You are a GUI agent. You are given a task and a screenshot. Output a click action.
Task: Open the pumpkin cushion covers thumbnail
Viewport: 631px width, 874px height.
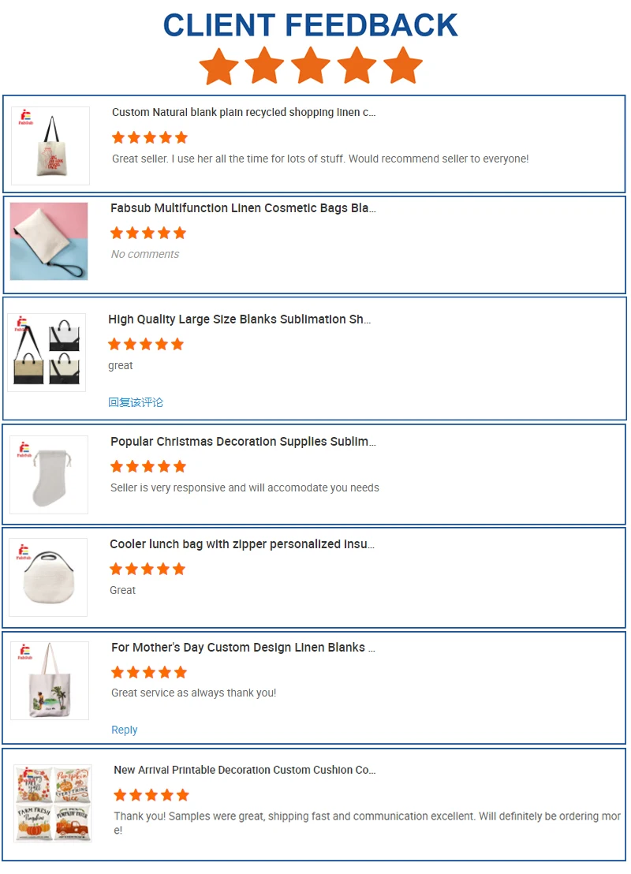tap(52, 803)
